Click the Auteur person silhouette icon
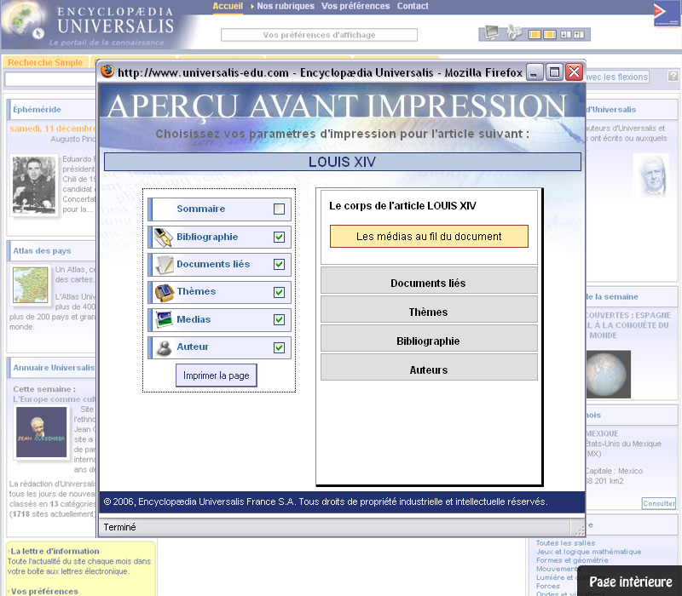The height and width of the screenshot is (596, 682). (x=164, y=347)
